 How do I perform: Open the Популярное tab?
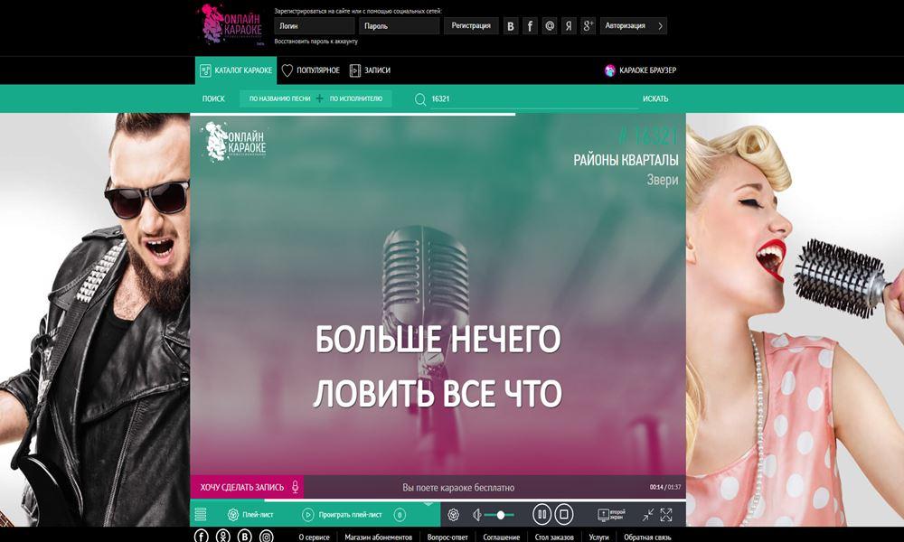click(x=310, y=70)
